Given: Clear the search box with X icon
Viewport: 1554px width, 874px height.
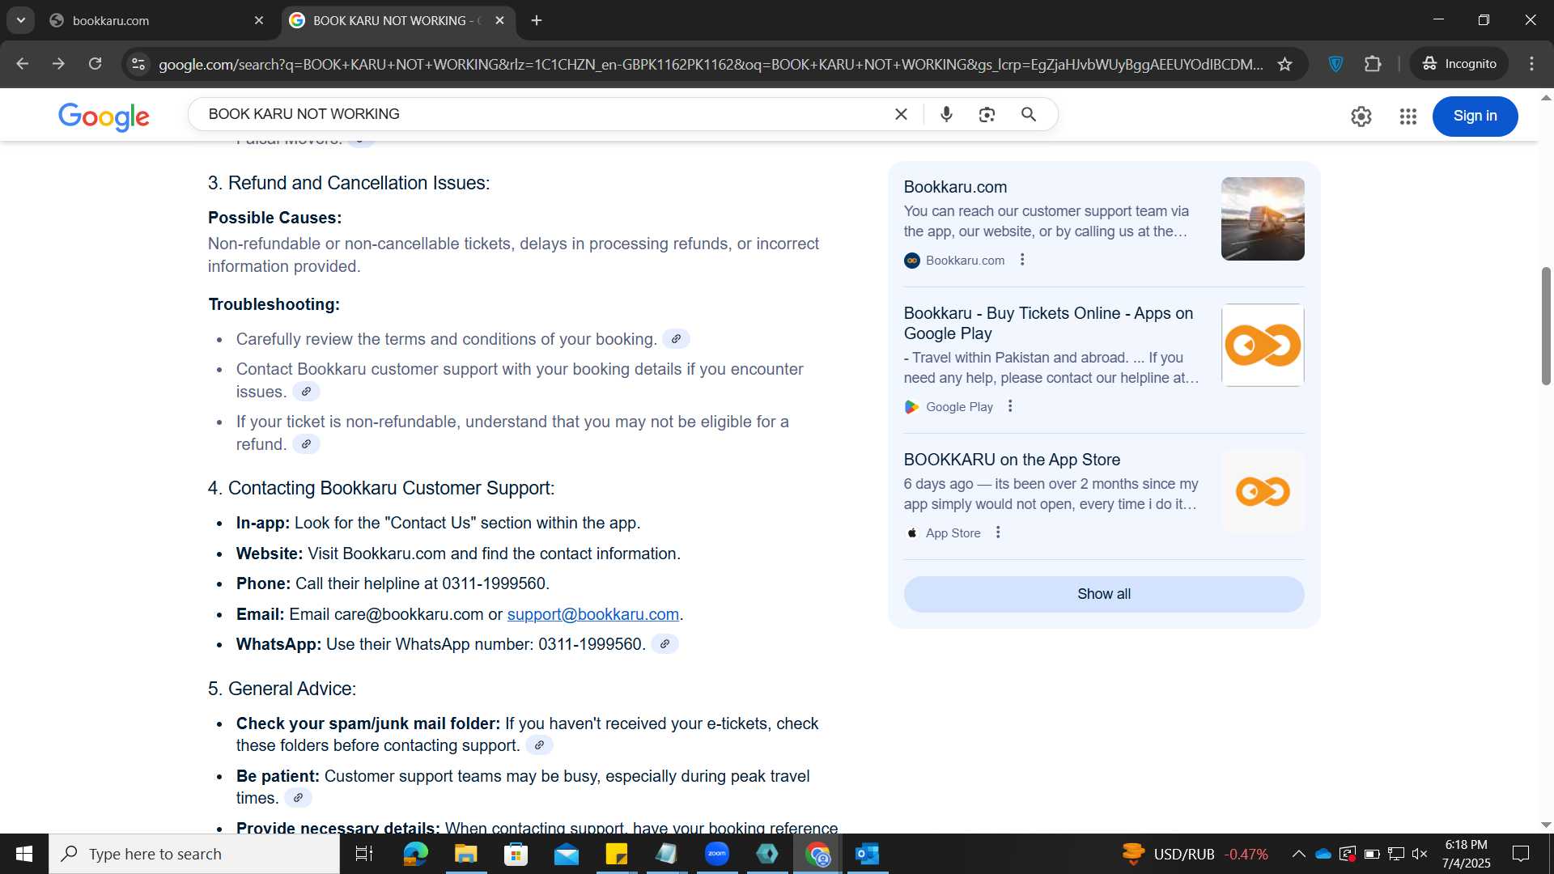Looking at the screenshot, I should coord(901,115).
